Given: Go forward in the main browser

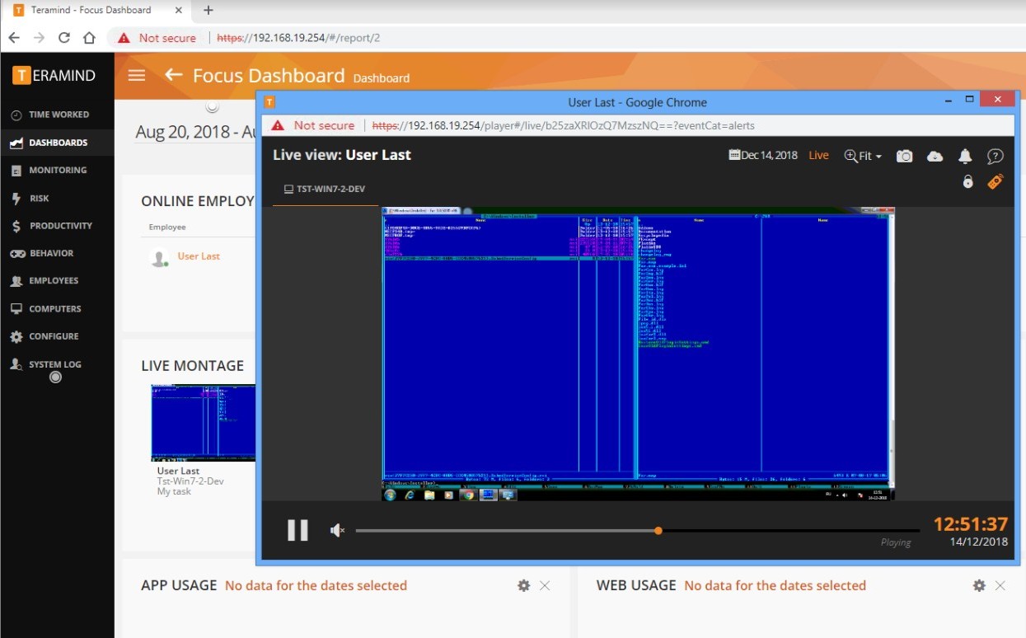Looking at the screenshot, I should click(x=39, y=38).
